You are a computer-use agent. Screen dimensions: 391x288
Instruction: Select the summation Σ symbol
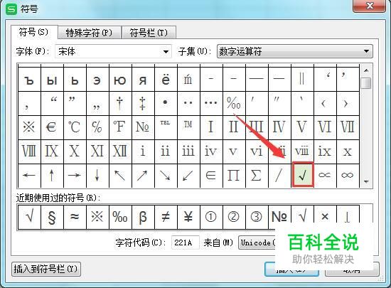(257, 176)
